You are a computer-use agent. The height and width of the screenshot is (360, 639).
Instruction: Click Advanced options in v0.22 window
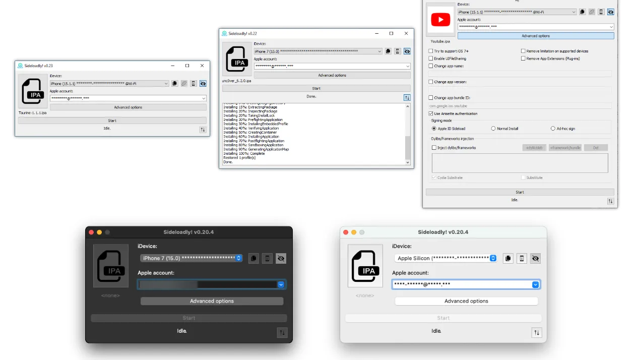click(x=332, y=75)
